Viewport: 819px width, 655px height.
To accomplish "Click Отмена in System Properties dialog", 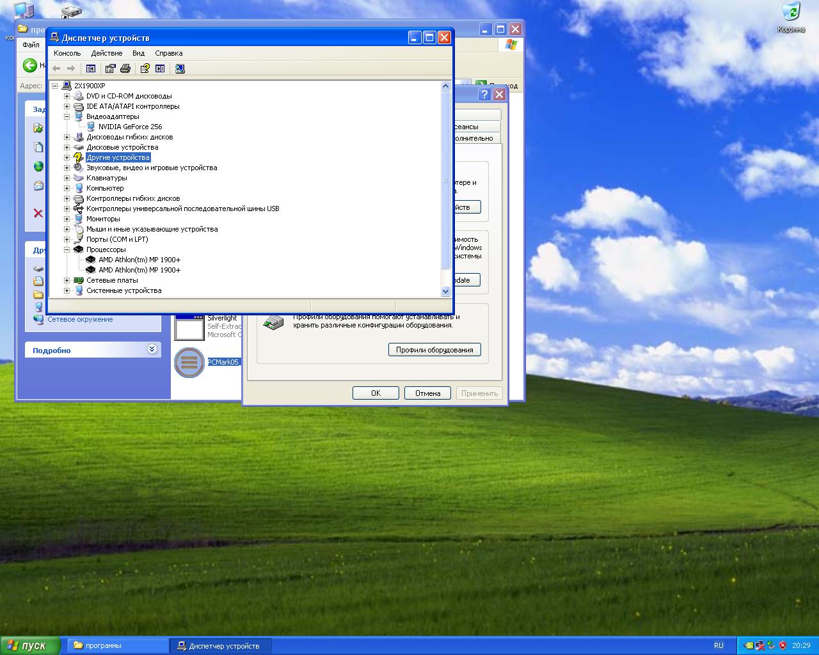I will point(427,393).
